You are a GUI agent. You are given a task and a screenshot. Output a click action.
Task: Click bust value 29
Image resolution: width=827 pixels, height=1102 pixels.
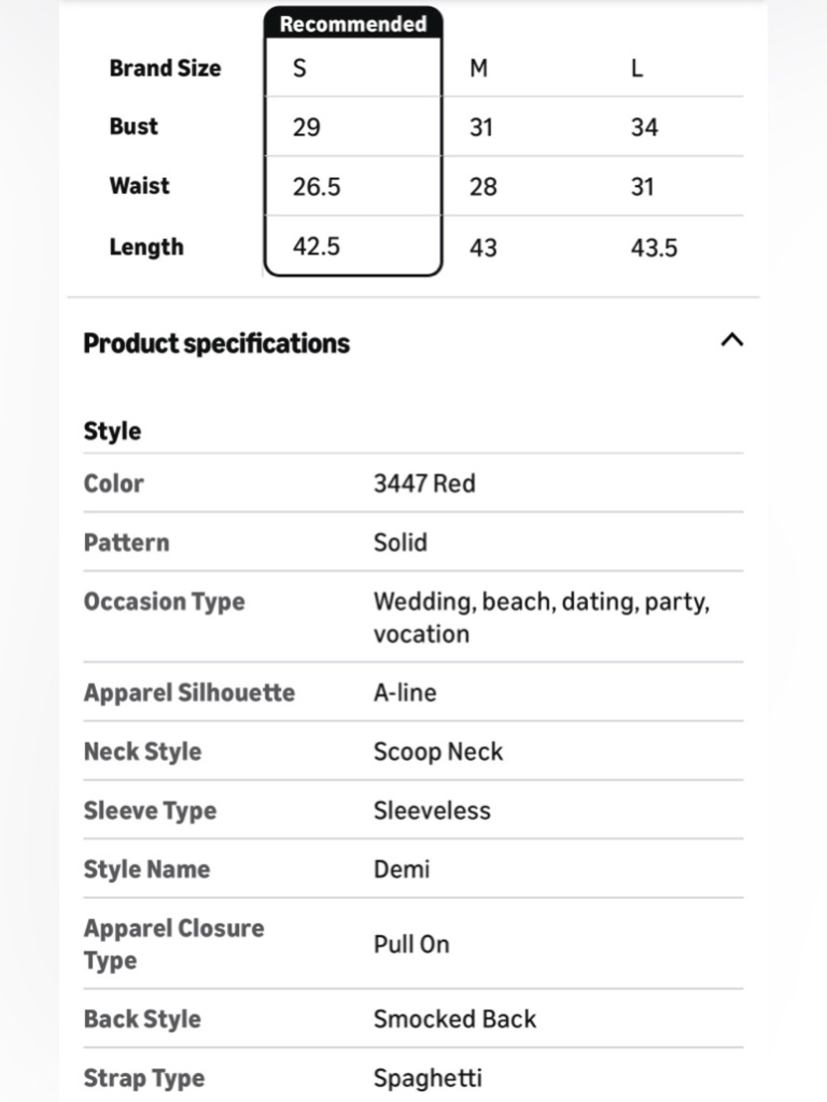pos(306,126)
